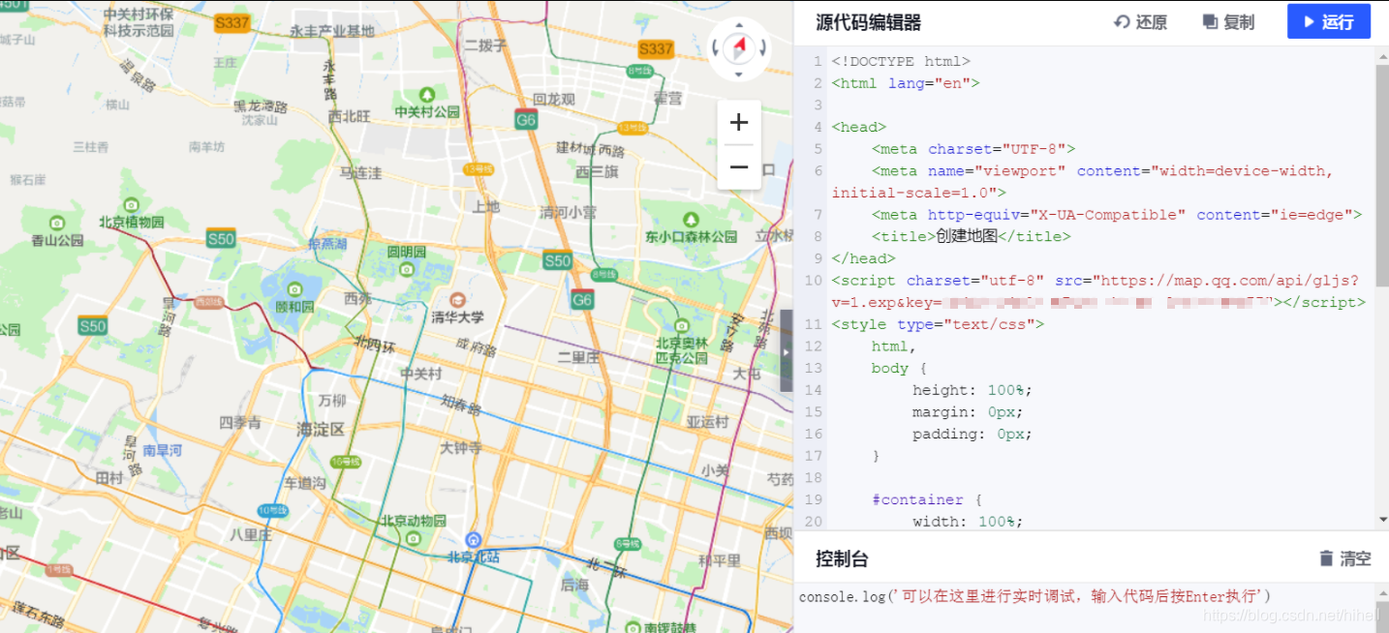This screenshot has height=633, width=1389.
Task: Click the title line 创建地图 in code
Action: click(972, 236)
